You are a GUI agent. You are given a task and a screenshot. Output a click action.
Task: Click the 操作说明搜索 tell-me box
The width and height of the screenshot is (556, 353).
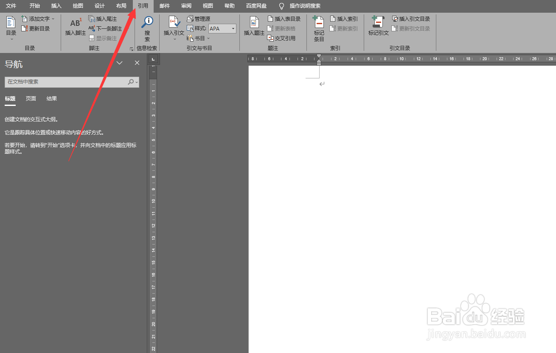coord(305,6)
